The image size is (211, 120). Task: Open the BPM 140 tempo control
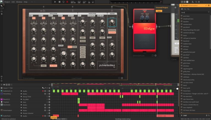coord(79,2)
